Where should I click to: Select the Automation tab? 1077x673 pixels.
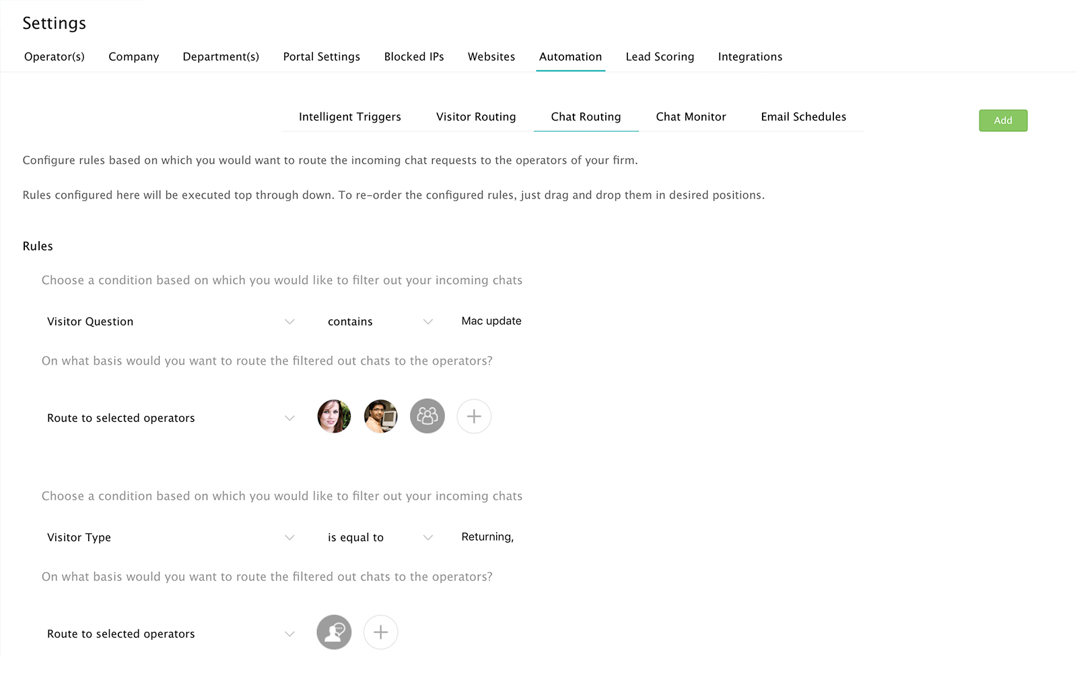571,57
